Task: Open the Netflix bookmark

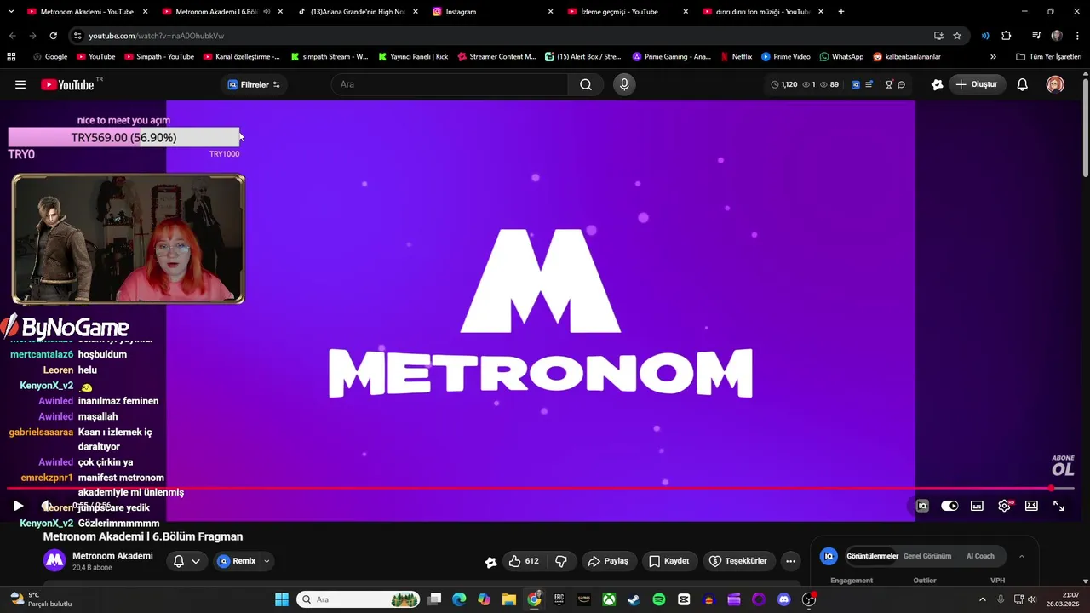Action: (x=736, y=57)
